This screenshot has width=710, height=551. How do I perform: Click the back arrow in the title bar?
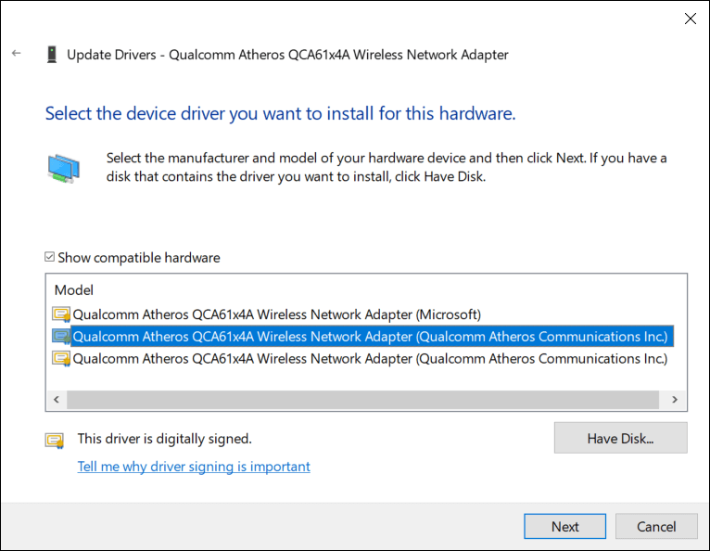pyautogui.click(x=16, y=54)
